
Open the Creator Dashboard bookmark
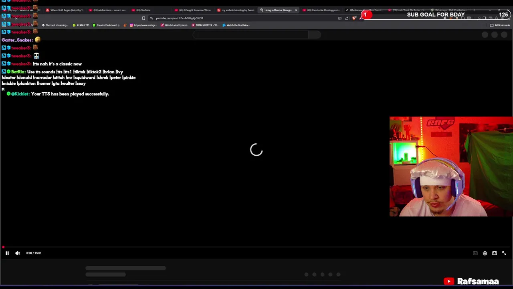point(106,25)
